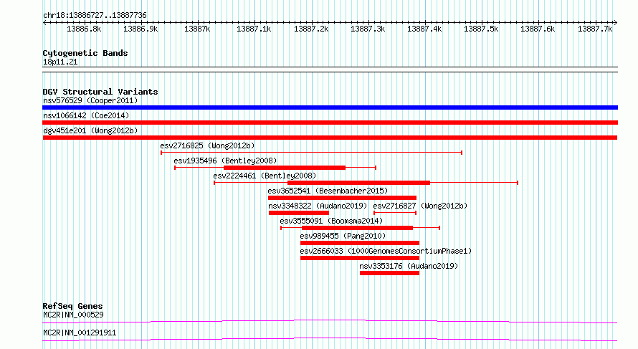Click the thin esv2716825 variant line
The height and width of the screenshot is (349, 638).
pyautogui.click(x=311, y=153)
